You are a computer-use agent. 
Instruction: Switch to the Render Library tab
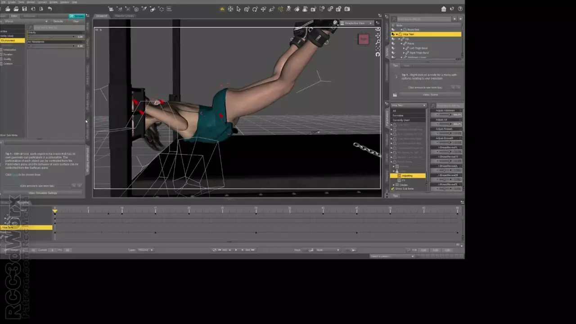[x=124, y=16]
